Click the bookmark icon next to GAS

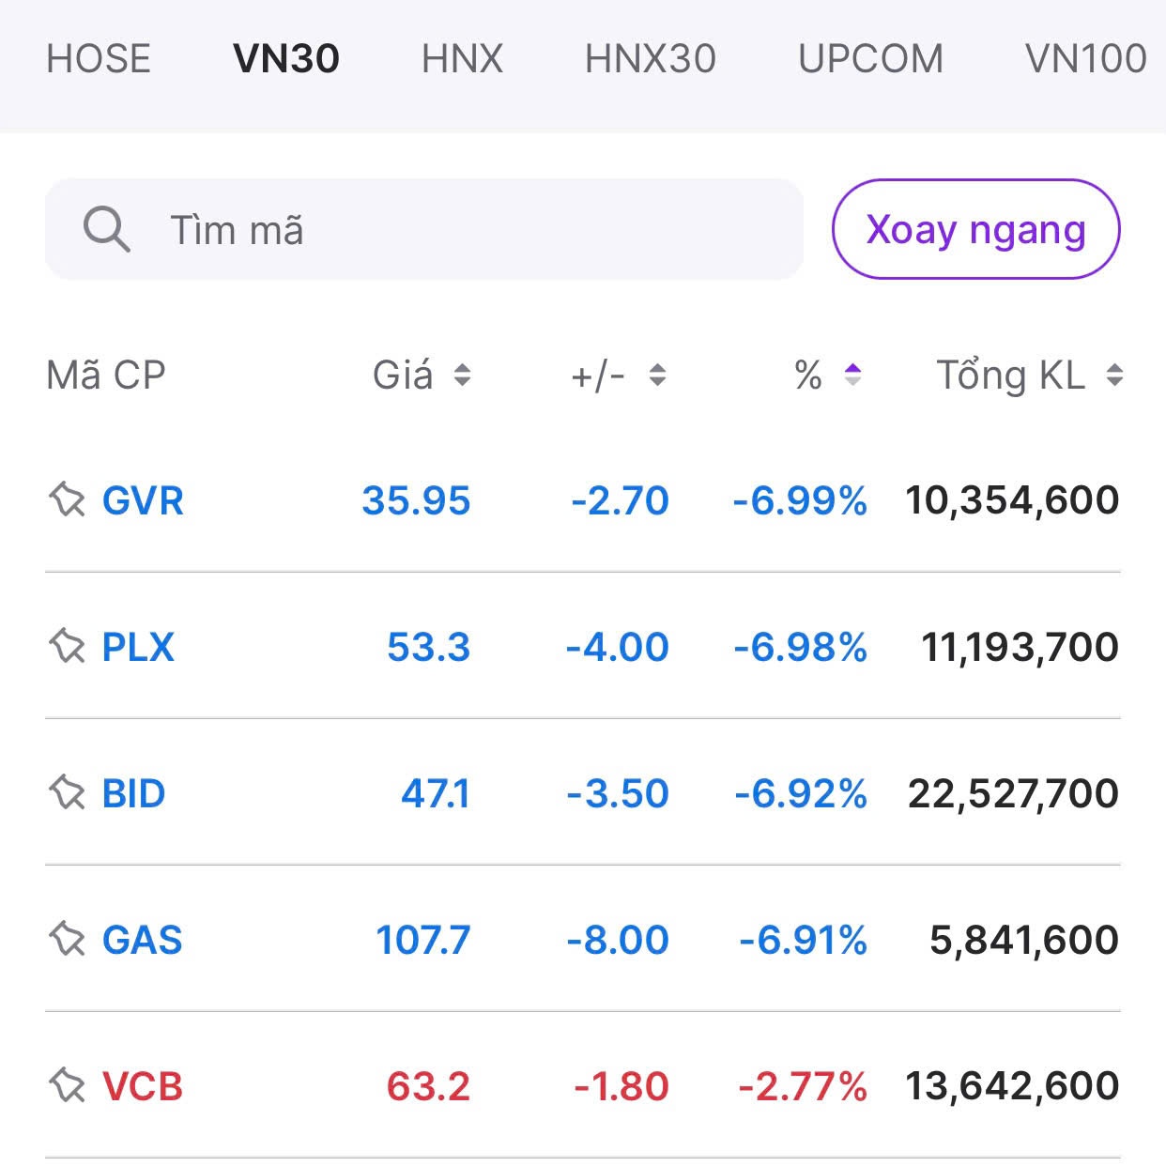[x=67, y=940]
